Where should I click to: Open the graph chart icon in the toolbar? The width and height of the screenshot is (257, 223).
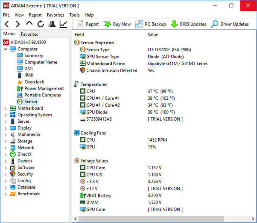point(63,24)
